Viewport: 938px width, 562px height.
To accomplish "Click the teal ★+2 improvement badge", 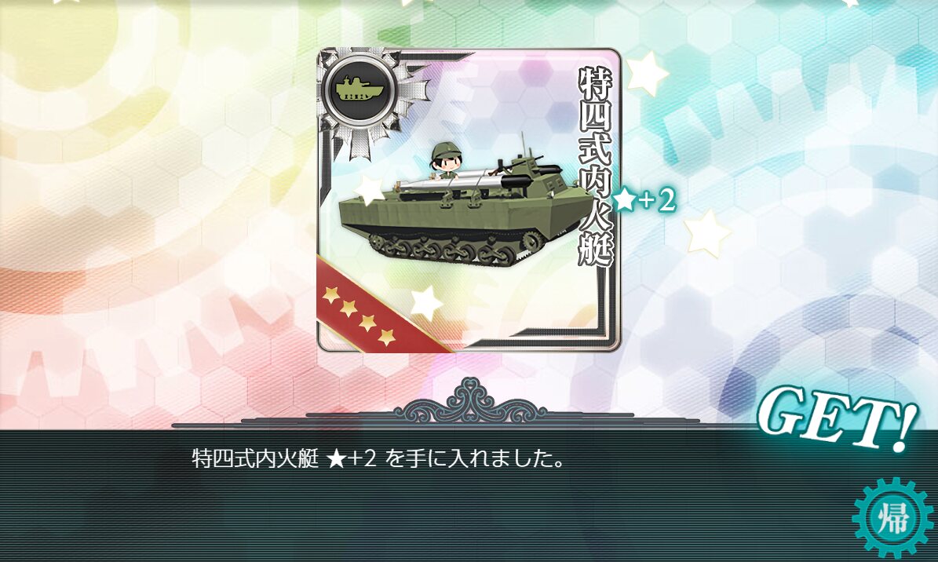I will pos(645,200).
